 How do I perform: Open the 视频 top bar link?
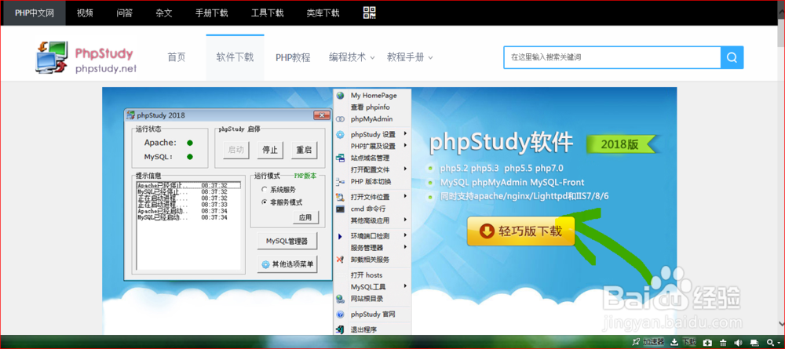pyautogui.click(x=85, y=13)
